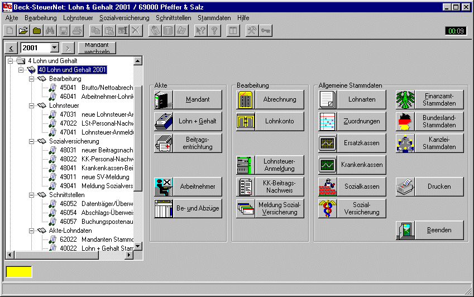Open the year 2001 dropdown
474x297 pixels.
(x=54, y=48)
